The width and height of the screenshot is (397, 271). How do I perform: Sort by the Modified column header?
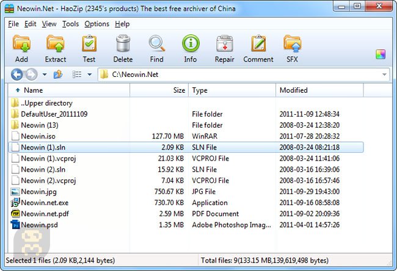[x=319, y=90]
